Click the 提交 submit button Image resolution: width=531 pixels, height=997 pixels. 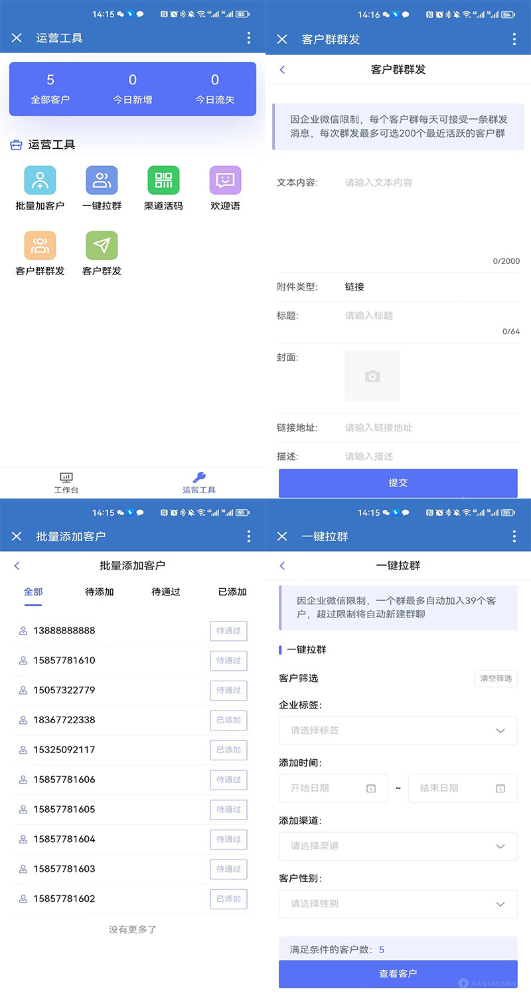pos(398,483)
